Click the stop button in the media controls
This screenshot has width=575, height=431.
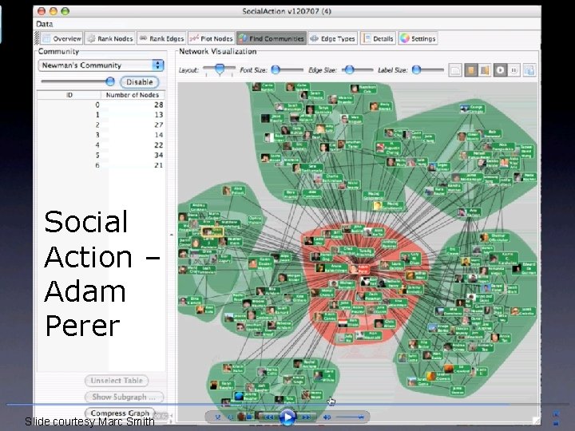pyautogui.click(x=249, y=417)
